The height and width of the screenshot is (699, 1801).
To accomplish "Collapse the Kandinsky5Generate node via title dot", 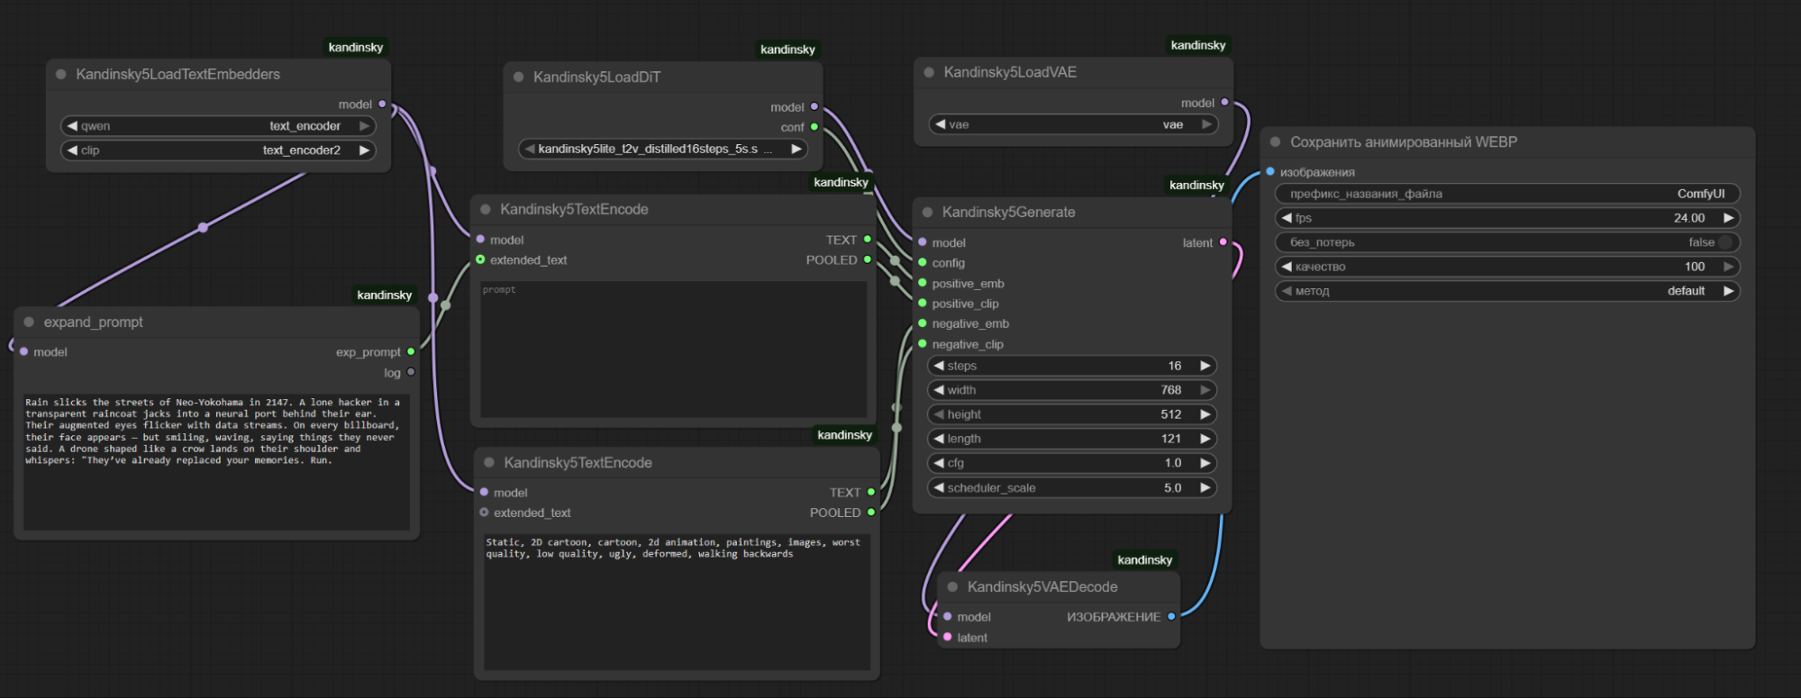I will pyautogui.click(x=927, y=213).
